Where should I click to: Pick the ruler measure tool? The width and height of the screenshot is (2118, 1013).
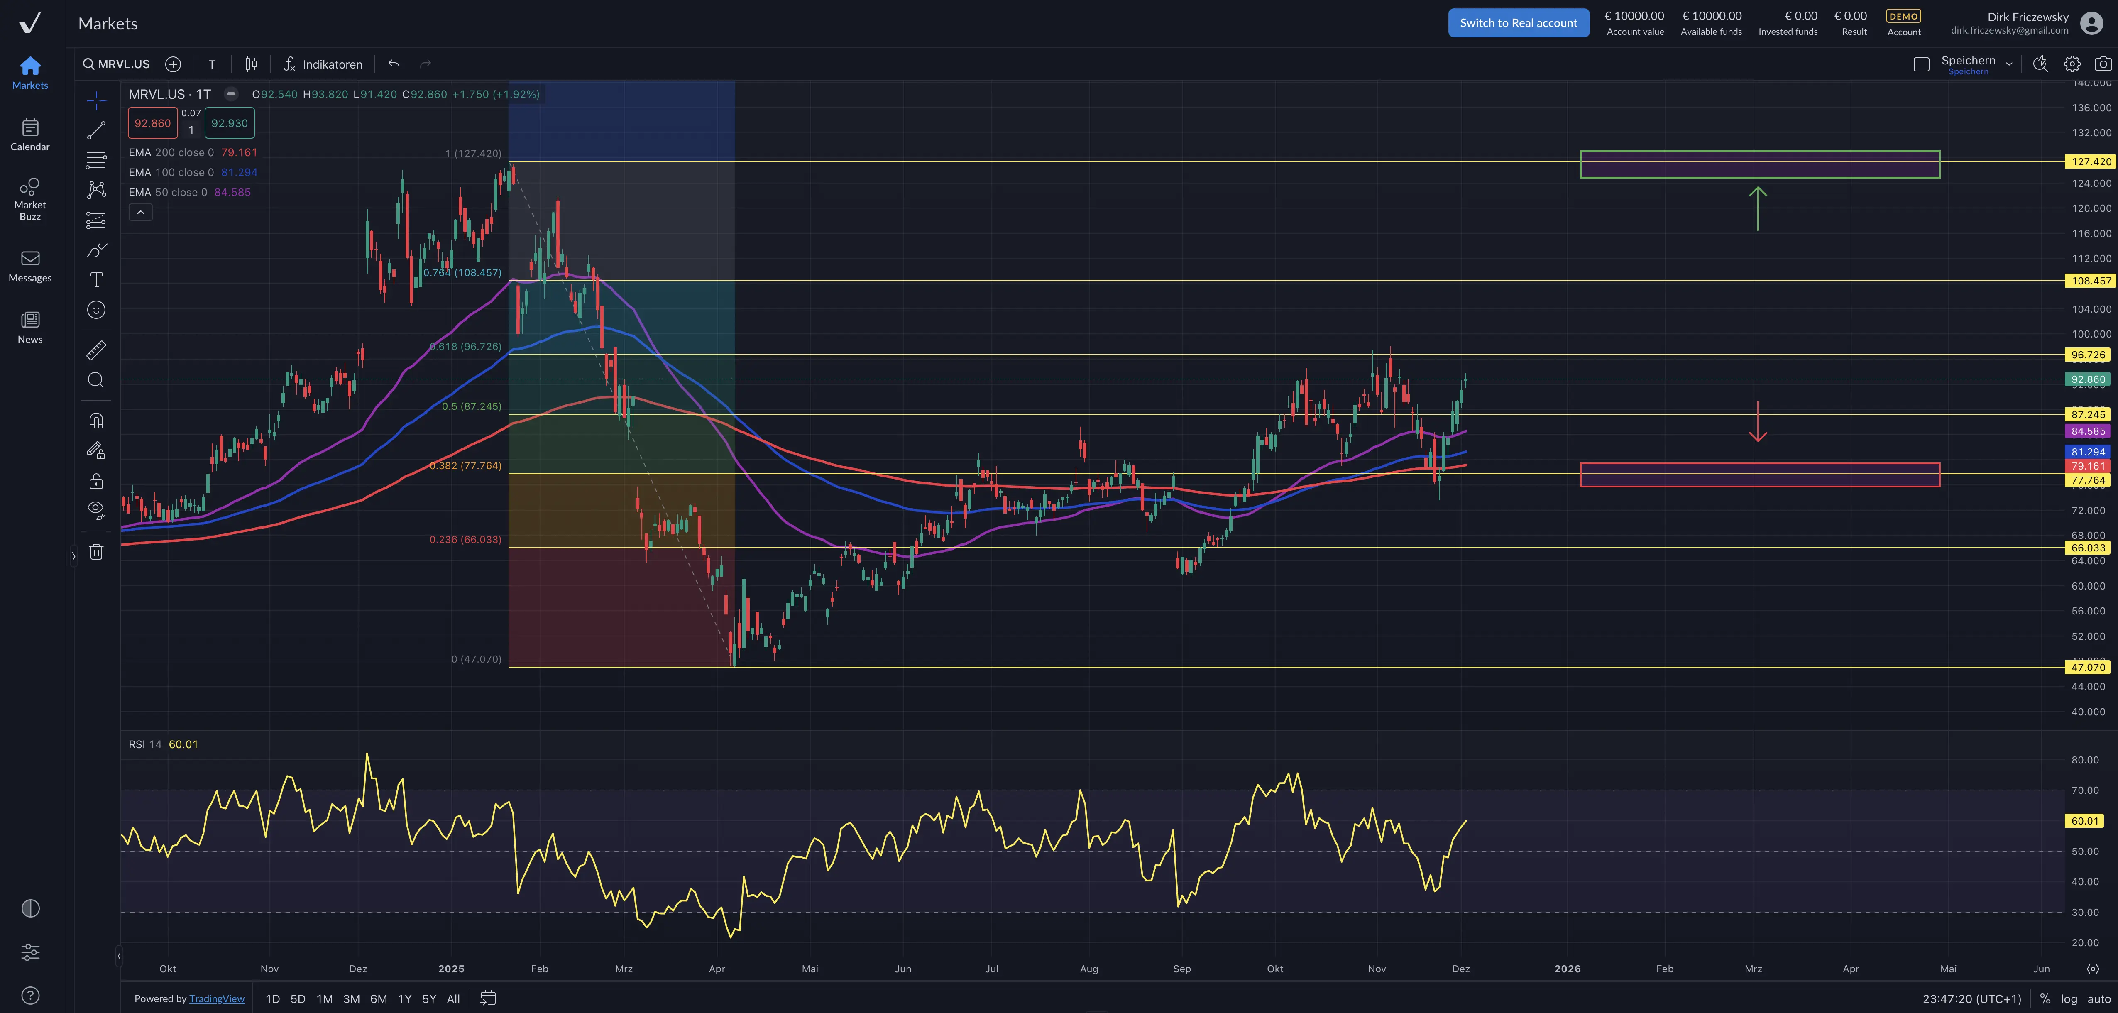[96, 350]
